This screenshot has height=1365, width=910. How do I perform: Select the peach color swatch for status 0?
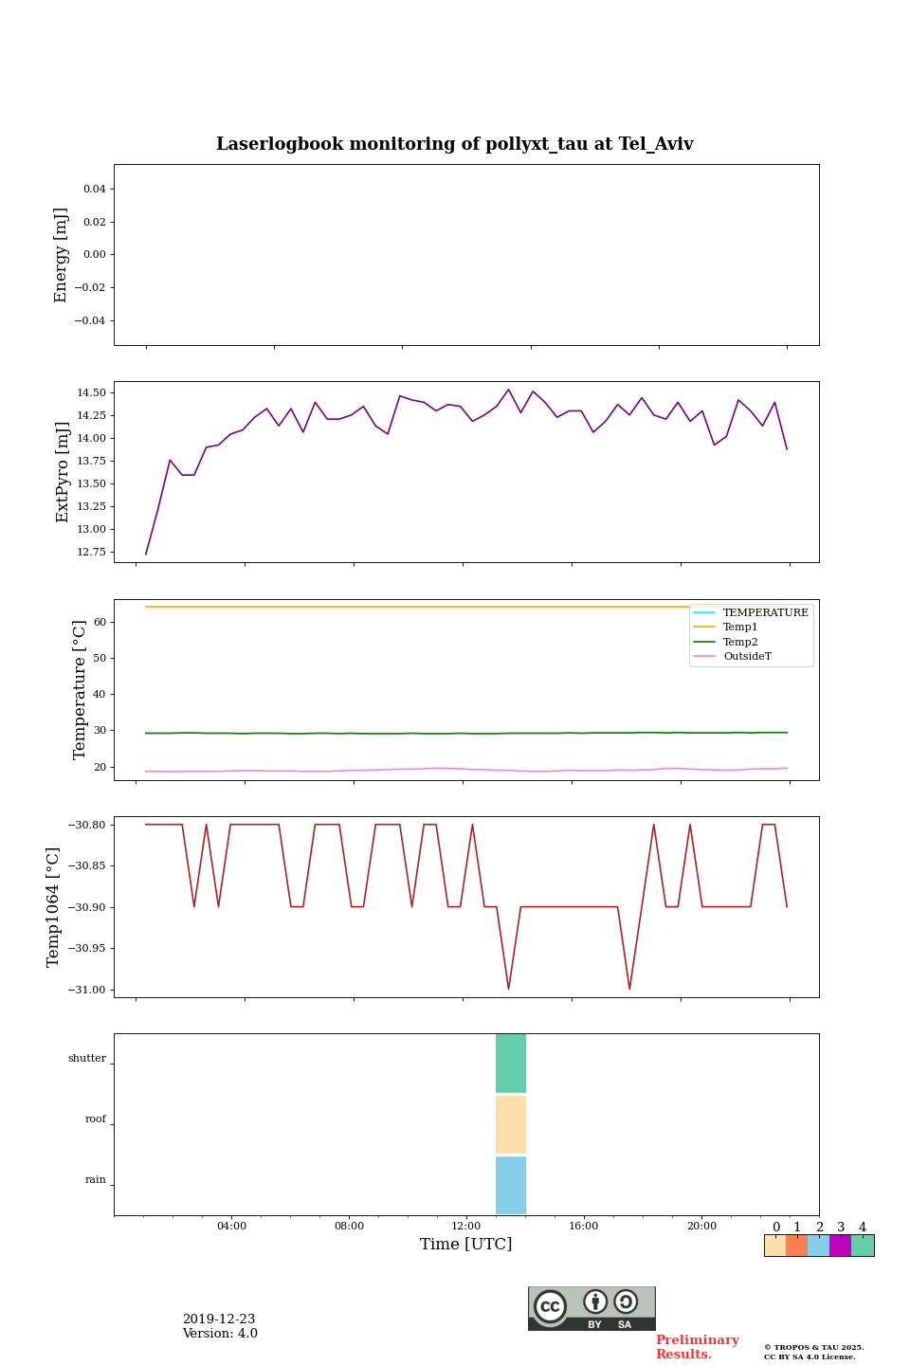pos(774,1246)
